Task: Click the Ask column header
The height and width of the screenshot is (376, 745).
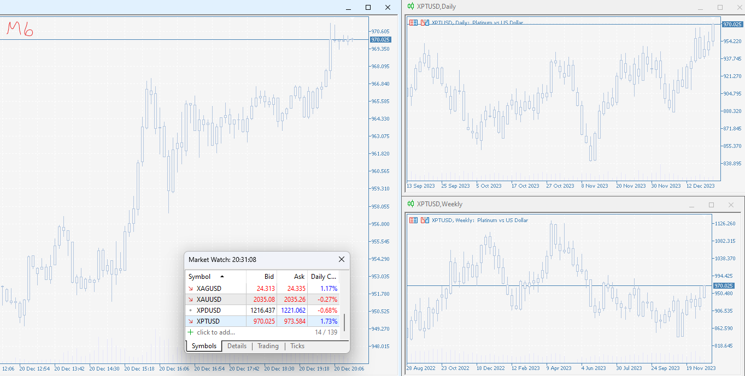Action: 298,277
